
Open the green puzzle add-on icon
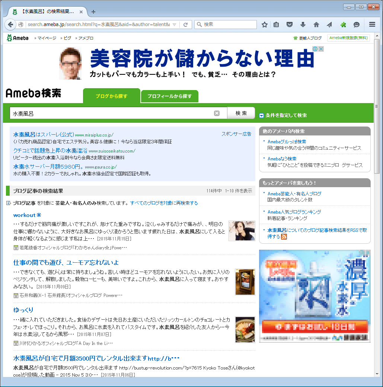click(x=343, y=25)
